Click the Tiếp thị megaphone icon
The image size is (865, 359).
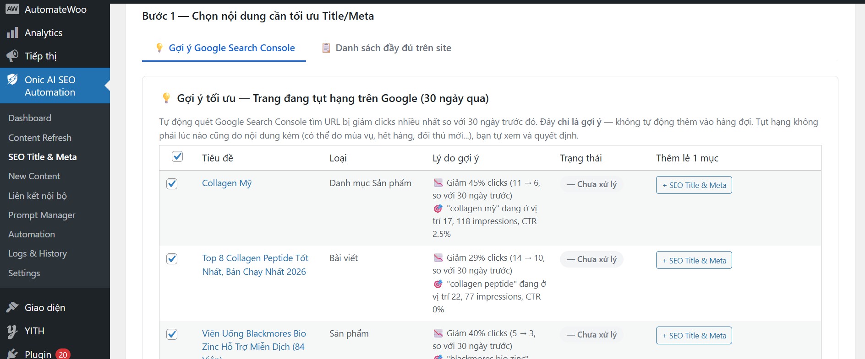click(x=12, y=56)
